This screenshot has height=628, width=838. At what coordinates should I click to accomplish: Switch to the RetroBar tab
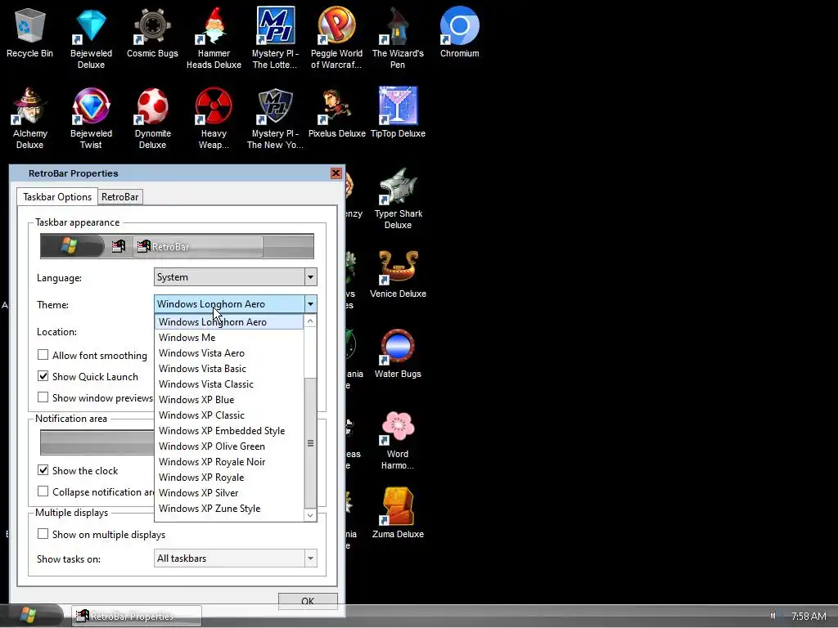coord(119,197)
